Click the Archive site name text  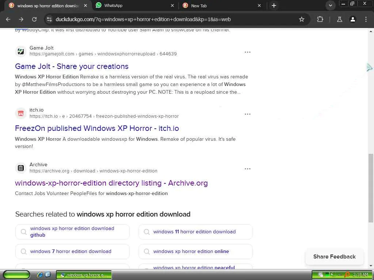(38, 164)
